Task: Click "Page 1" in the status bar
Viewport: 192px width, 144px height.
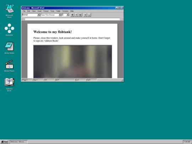Action: (27, 80)
